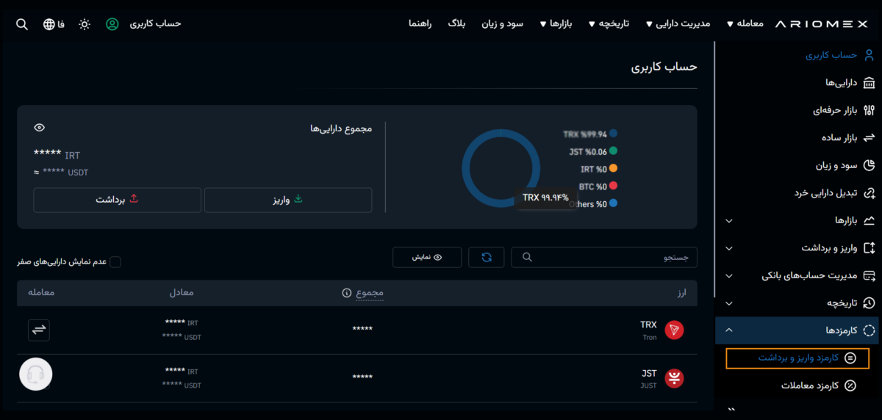Toggle balance visibility eye in total assets
882x420 pixels.
click(40, 128)
